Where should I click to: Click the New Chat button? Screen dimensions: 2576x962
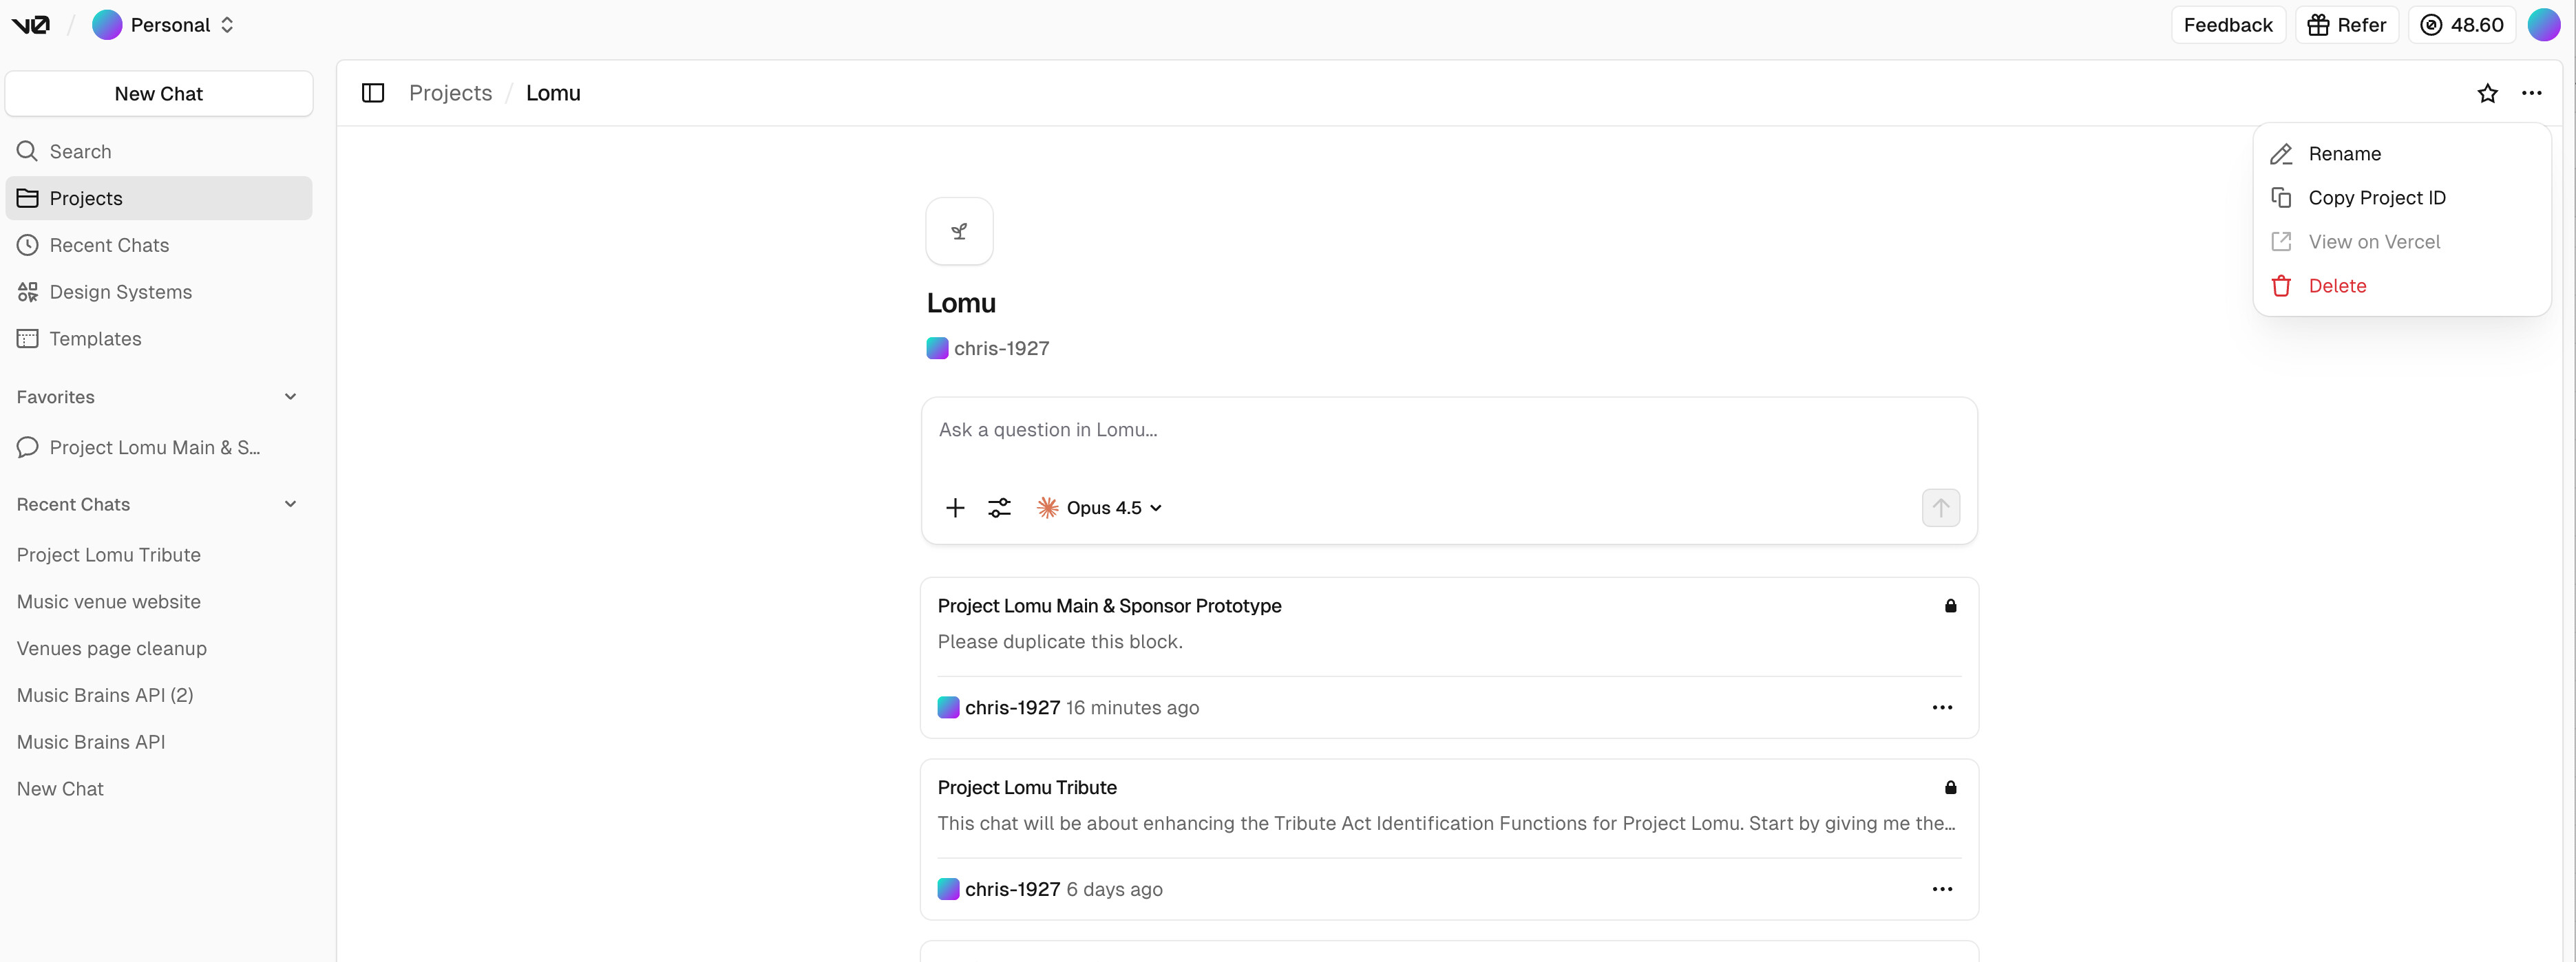[x=158, y=94]
